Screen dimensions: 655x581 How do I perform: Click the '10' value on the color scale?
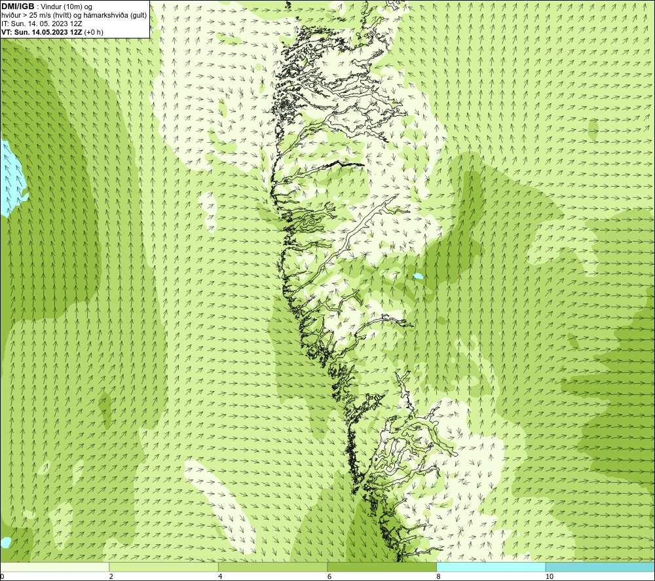tap(550, 576)
